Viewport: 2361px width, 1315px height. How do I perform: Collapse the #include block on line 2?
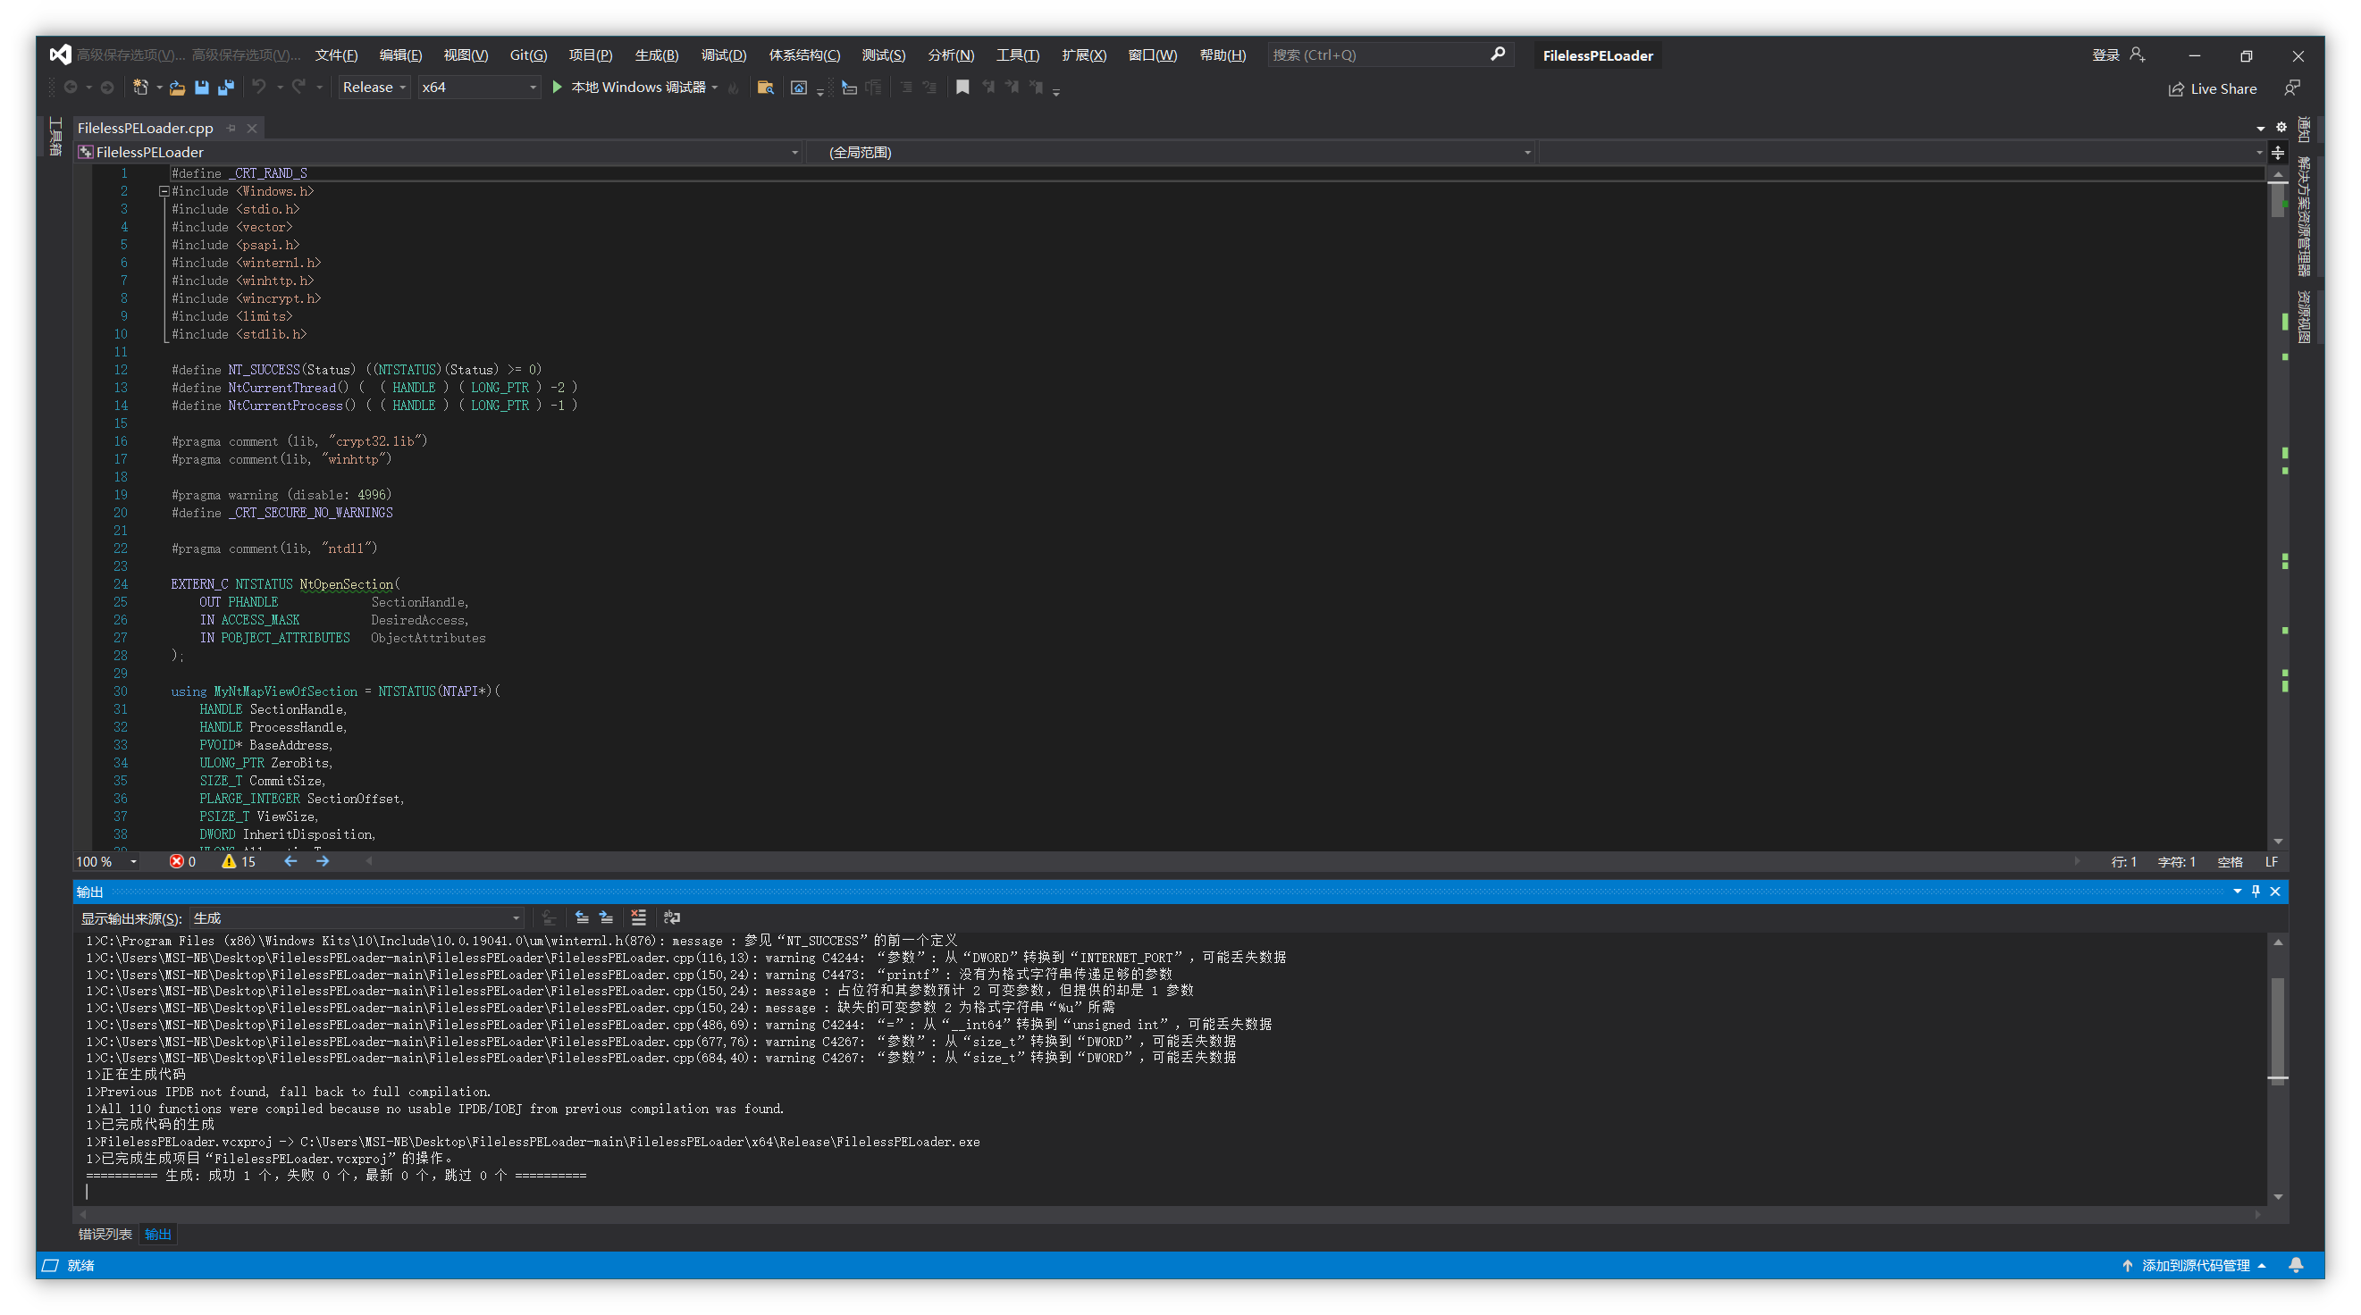click(x=164, y=191)
